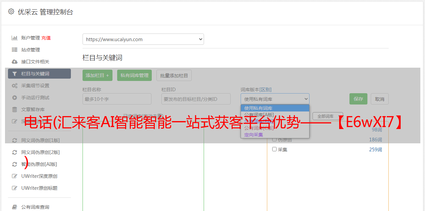Click the gear icon beside 优采云 管理控制台
The height and width of the screenshot is (211, 425).
click(x=11, y=12)
